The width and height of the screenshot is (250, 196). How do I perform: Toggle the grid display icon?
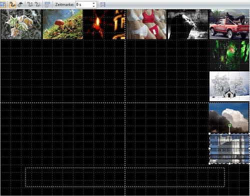click(x=3, y=4)
